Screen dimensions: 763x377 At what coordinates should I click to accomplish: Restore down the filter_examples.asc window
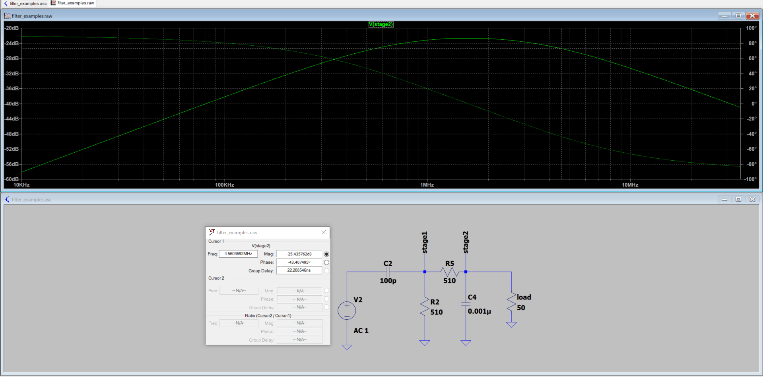click(x=738, y=199)
